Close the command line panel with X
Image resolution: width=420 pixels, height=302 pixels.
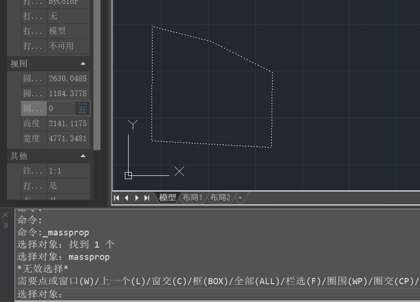point(5,215)
